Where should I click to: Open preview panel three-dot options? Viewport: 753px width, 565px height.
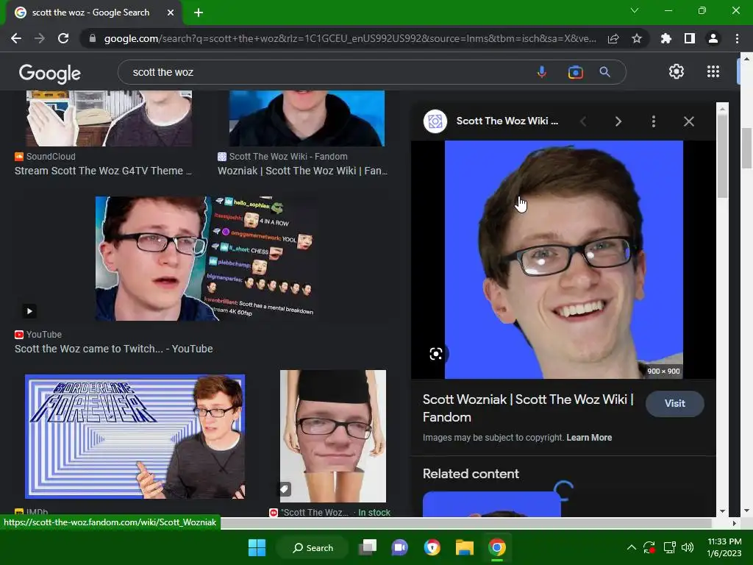point(653,121)
